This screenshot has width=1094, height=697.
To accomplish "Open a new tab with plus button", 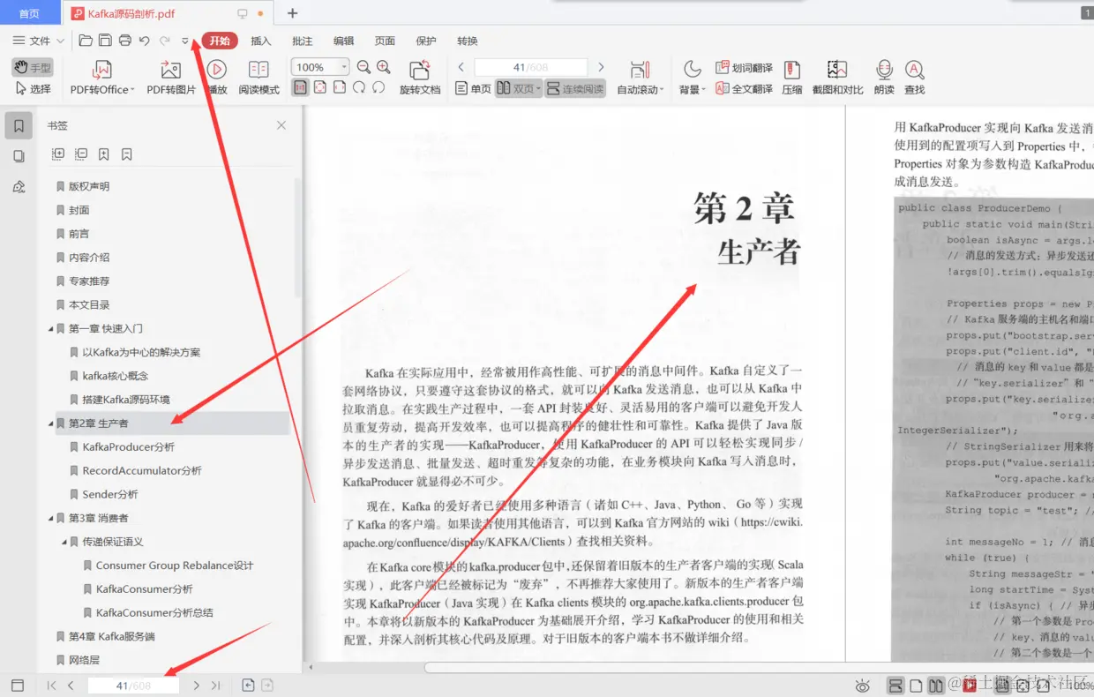I will [x=293, y=13].
